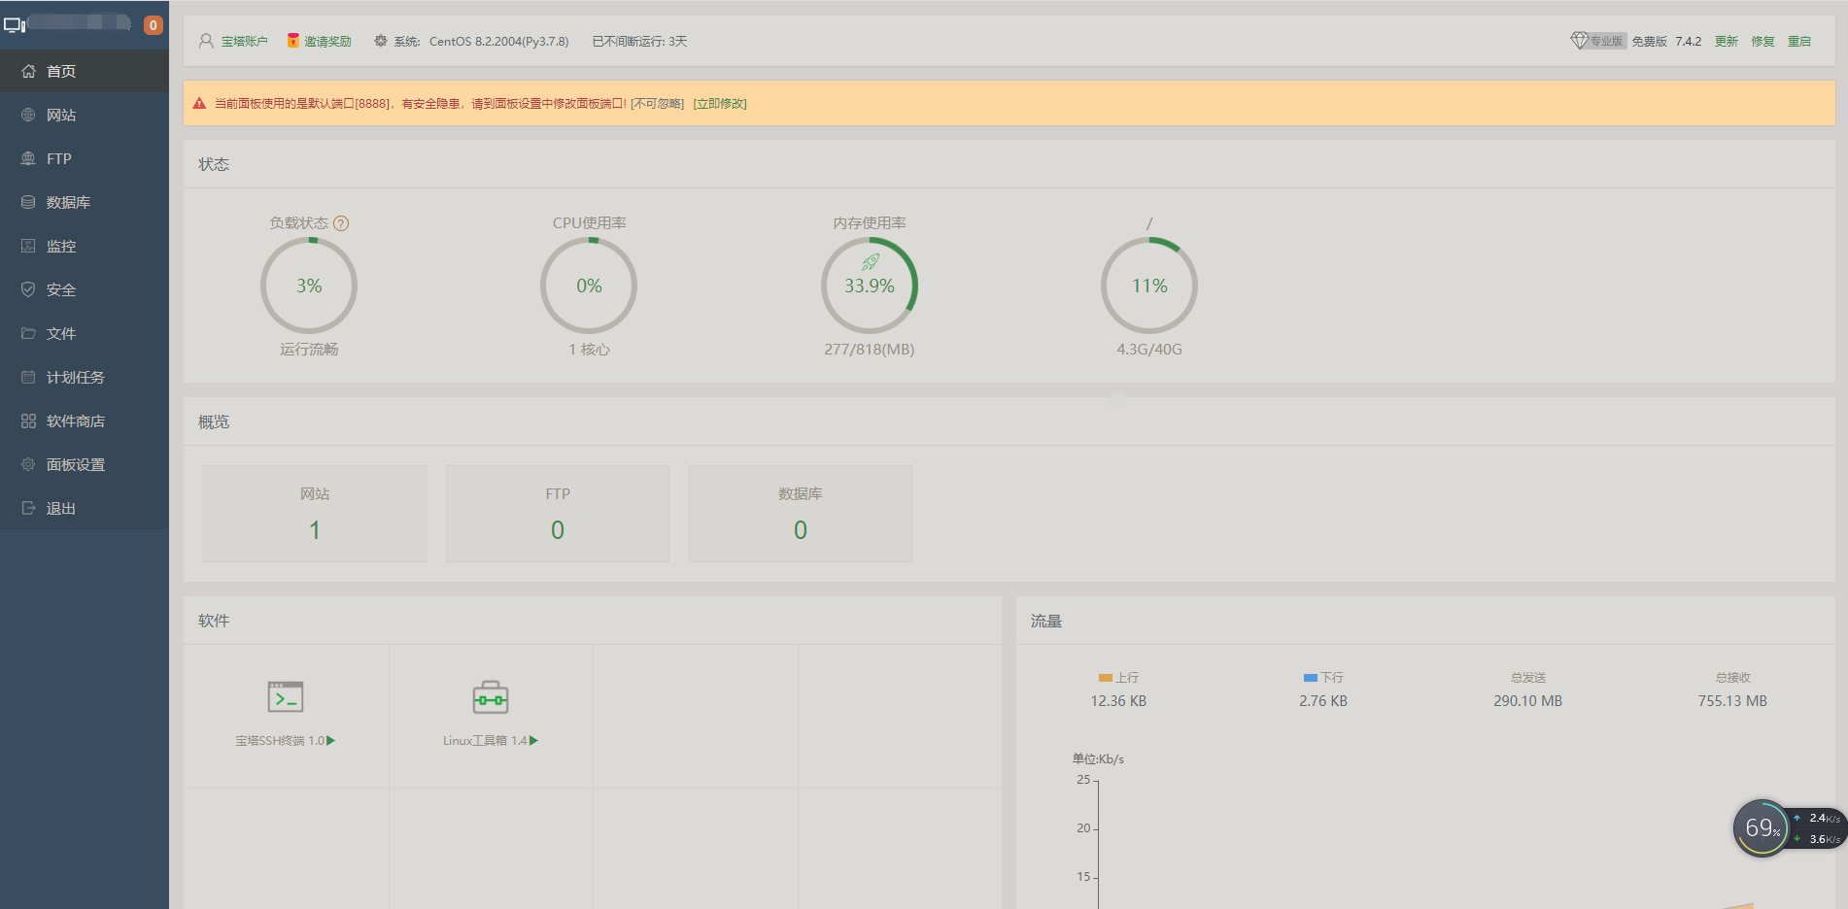Open the Linux工具箱 1.4 label
Screen dimensions: 1848x909
pyautogui.click(x=485, y=741)
